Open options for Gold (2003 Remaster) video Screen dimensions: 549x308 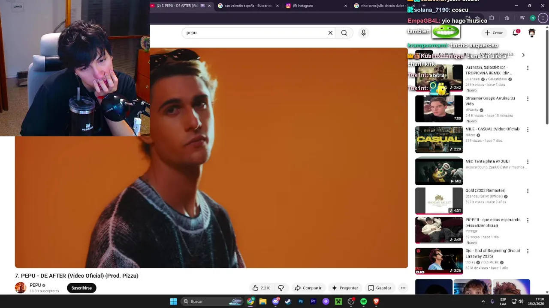528,191
